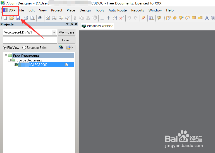Close the Projects panel
The height and width of the screenshot is (153, 215).
click(x=76, y=24)
